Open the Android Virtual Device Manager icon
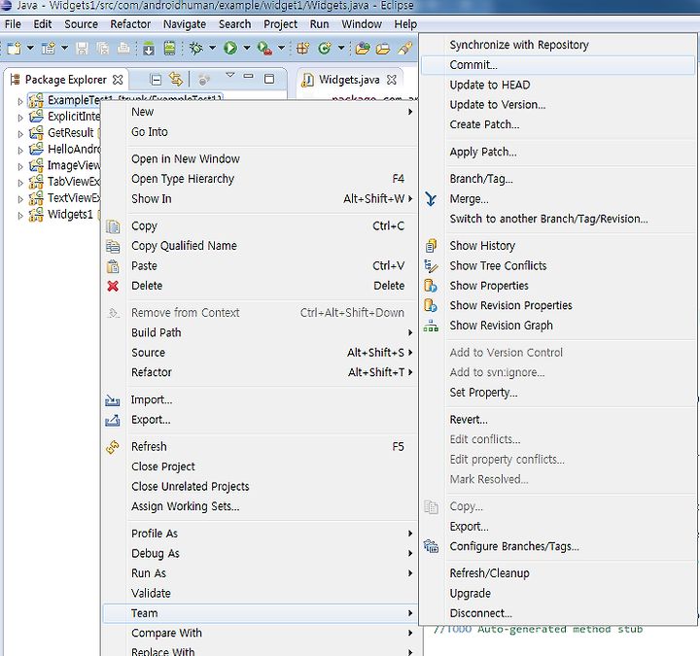The width and height of the screenshot is (700, 656). coord(169,48)
